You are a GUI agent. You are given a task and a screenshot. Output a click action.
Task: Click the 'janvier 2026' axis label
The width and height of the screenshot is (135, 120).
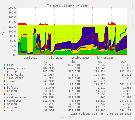[x=105, y=58]
